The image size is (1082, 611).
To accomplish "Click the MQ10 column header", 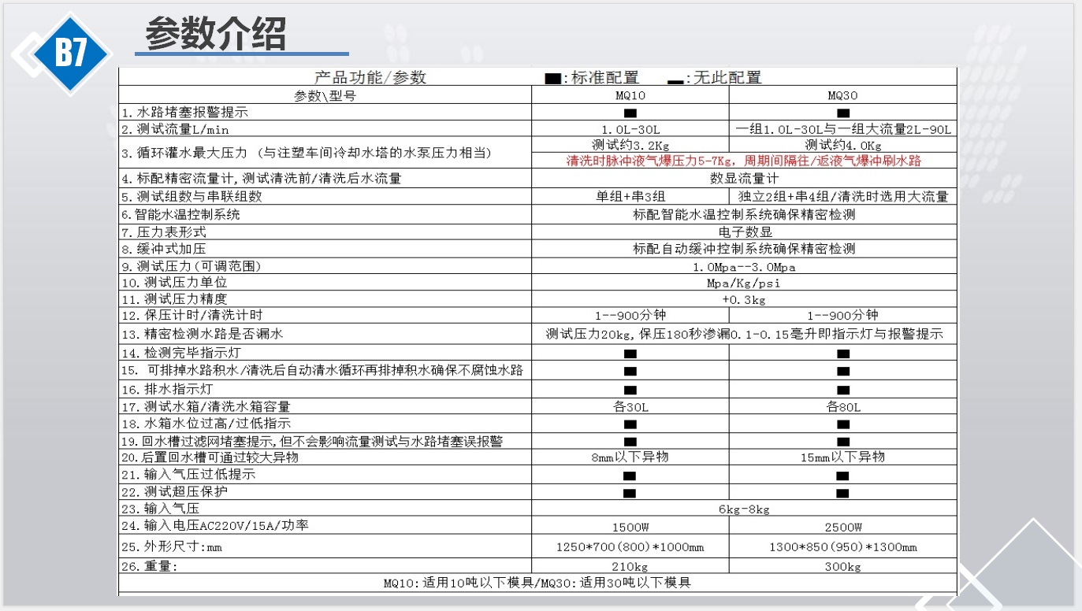I will coord(630,95).
